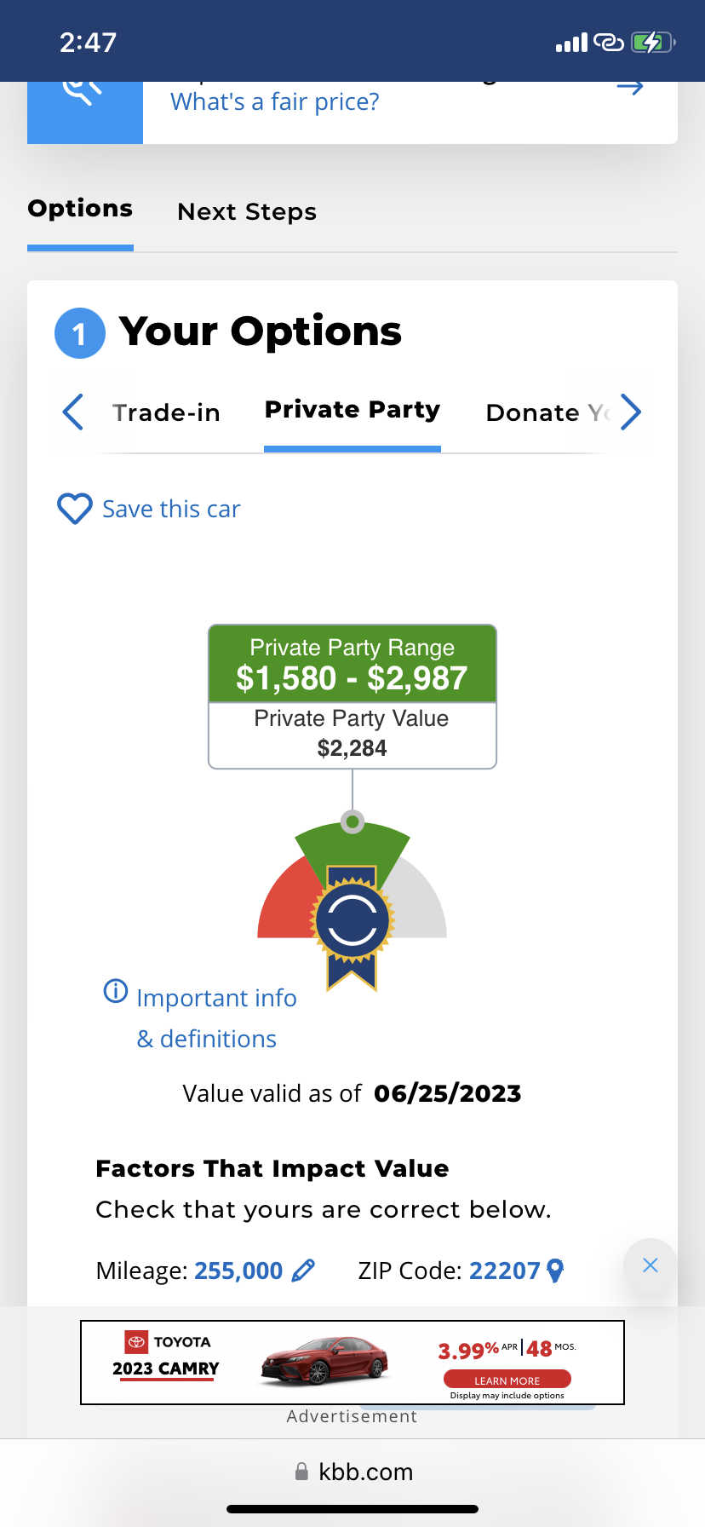Click the pencil icon beside Mileage
Viewport: 705px width, 1527px height.
303,1271
